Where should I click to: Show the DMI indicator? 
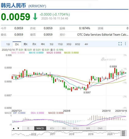100,128
